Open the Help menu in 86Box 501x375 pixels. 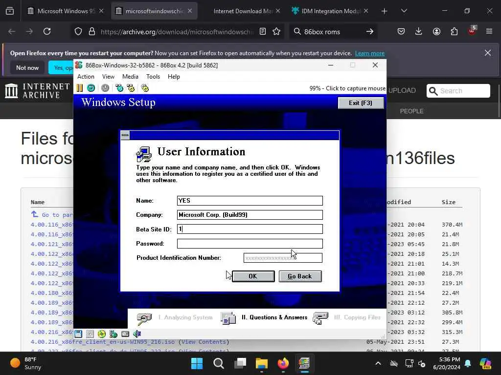[x=174, y=77]
